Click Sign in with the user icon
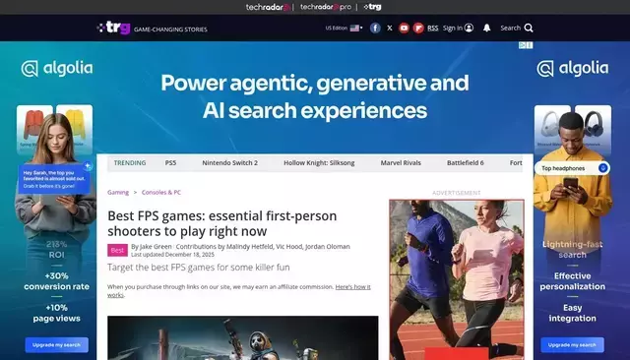This screenshot has height=360, width=630. click(x=458, y=29)
